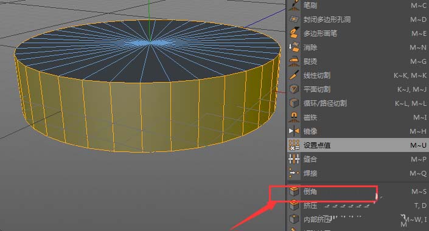This screenshot has width=429, height=231.
Task: Choose 消除 menu entry
Action: click(358, 47)
